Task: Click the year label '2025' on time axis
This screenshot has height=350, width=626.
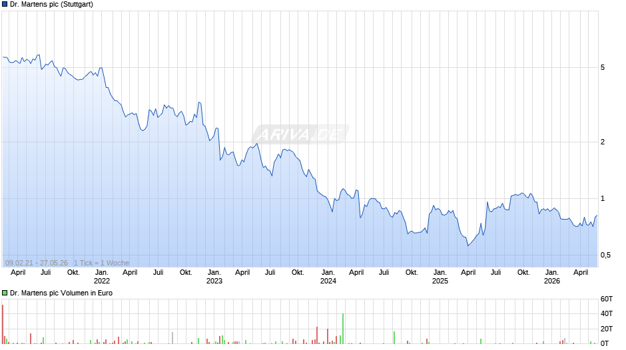Action: pyautogui.click(x=440, y=281)
